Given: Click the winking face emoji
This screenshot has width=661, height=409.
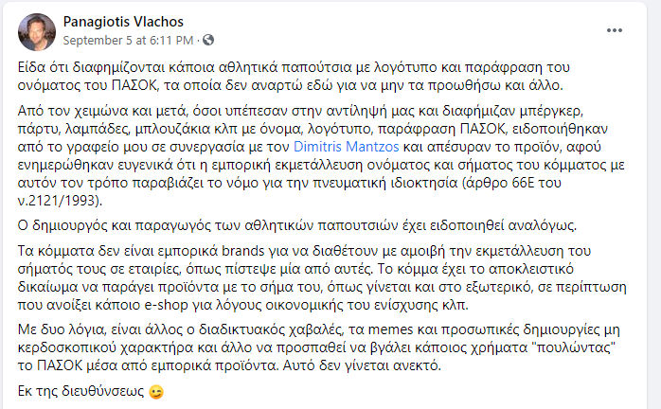Looking at the screenshot, I should (156, 392).
